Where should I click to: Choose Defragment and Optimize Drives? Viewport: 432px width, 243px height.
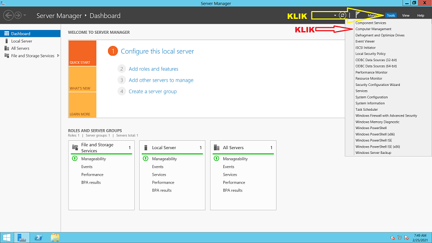pos(380,35)
